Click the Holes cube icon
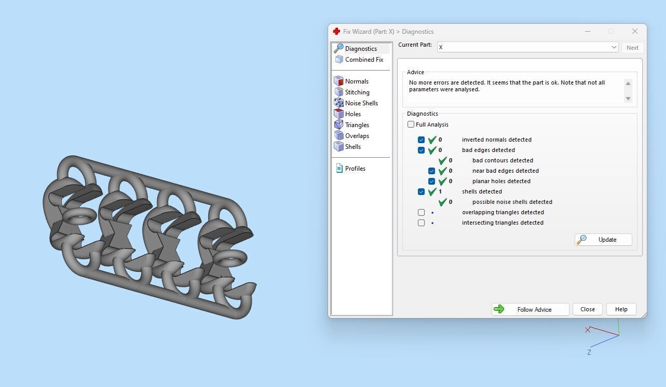 (x=338, y=114)
